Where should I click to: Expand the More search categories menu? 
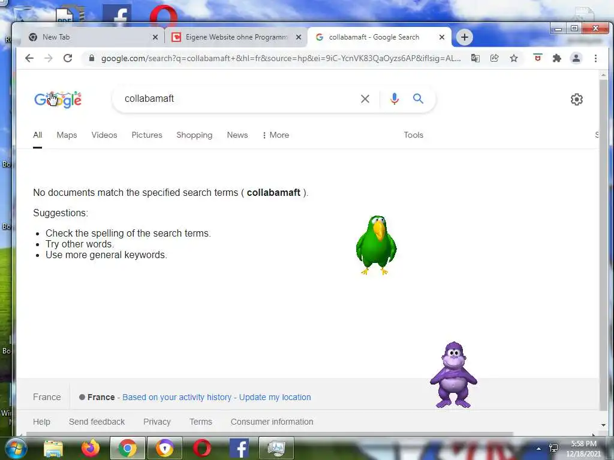pos(276,135)
